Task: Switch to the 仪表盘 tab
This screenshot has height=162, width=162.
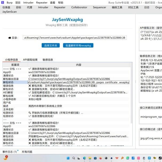Action: tap(6, 7)
